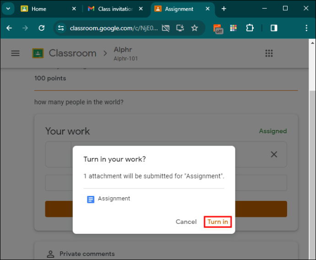Click the extension icon labeled off
This screenshot has height=260, width=316.
point(218,29)
